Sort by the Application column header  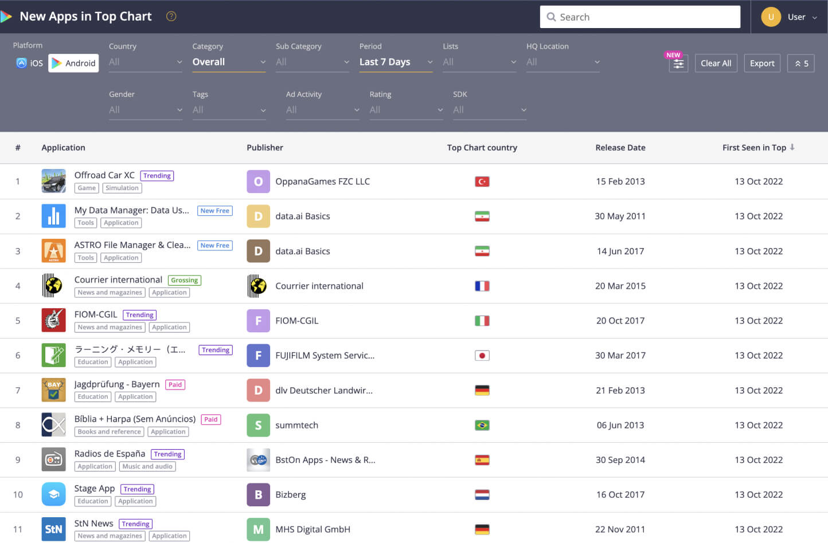pos(63,148)
